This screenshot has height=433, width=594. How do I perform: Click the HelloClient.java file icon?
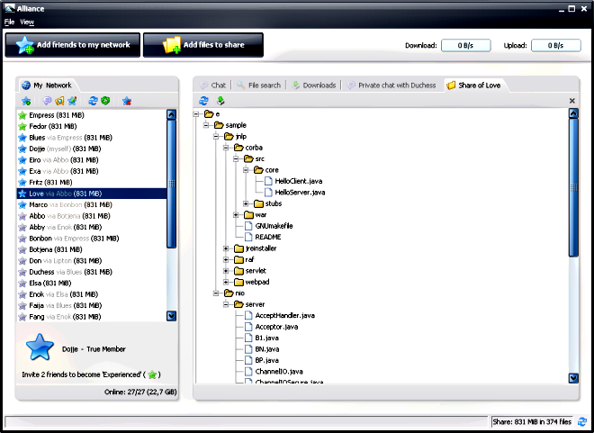pos(268,181)
